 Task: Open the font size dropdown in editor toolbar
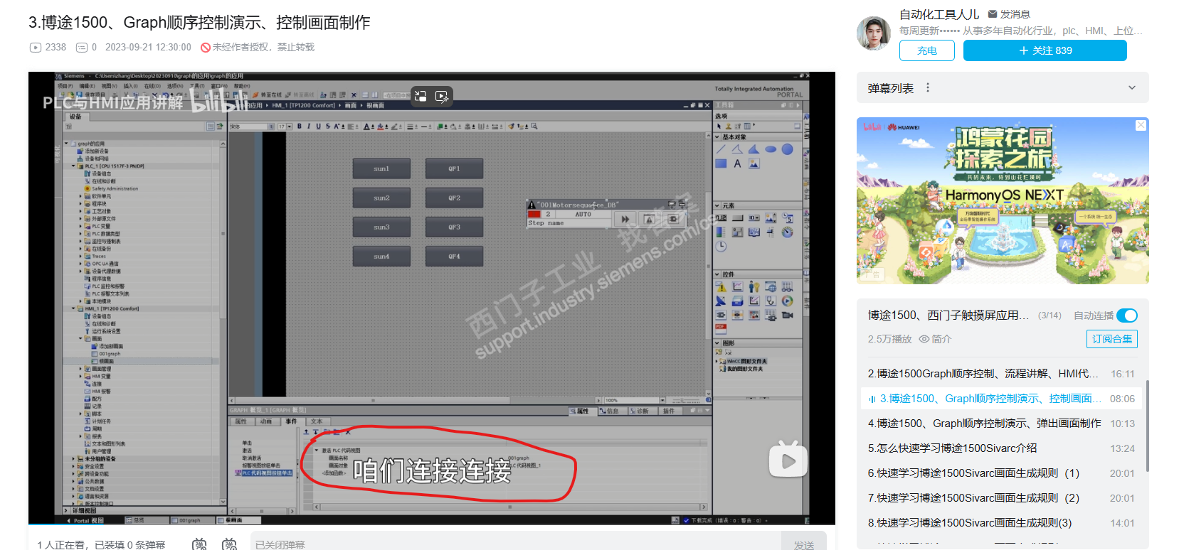[290, 126]
